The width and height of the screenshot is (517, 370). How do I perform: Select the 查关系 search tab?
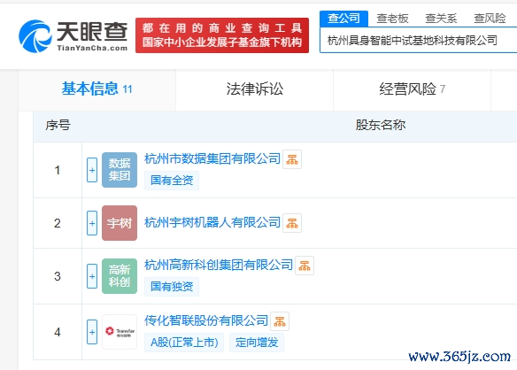(x=441, y=19)
